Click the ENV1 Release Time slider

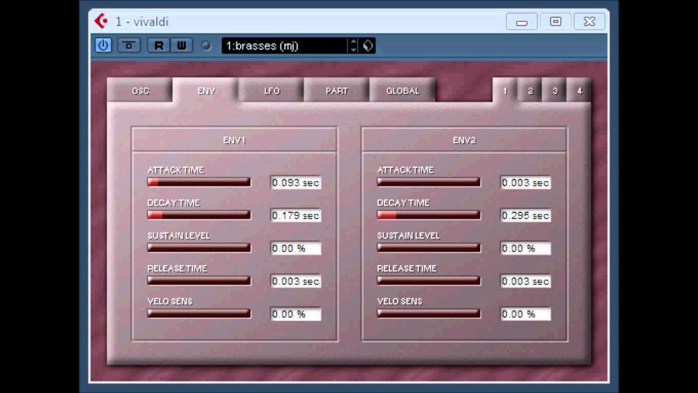[x=199, y=281]
